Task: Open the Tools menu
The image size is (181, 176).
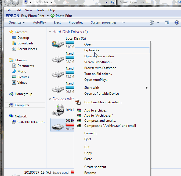Action: point(40,10)
